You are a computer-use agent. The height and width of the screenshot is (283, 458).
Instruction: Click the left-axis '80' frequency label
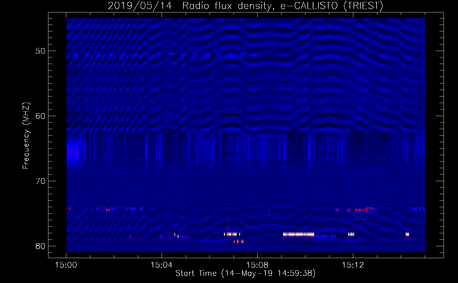point(40,246)
